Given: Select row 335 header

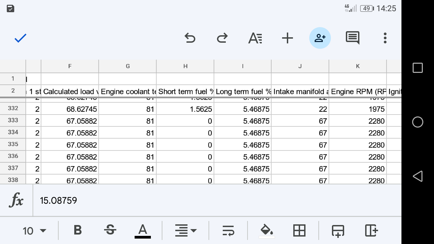Looking at the screenshot, I should coord(13,144).
